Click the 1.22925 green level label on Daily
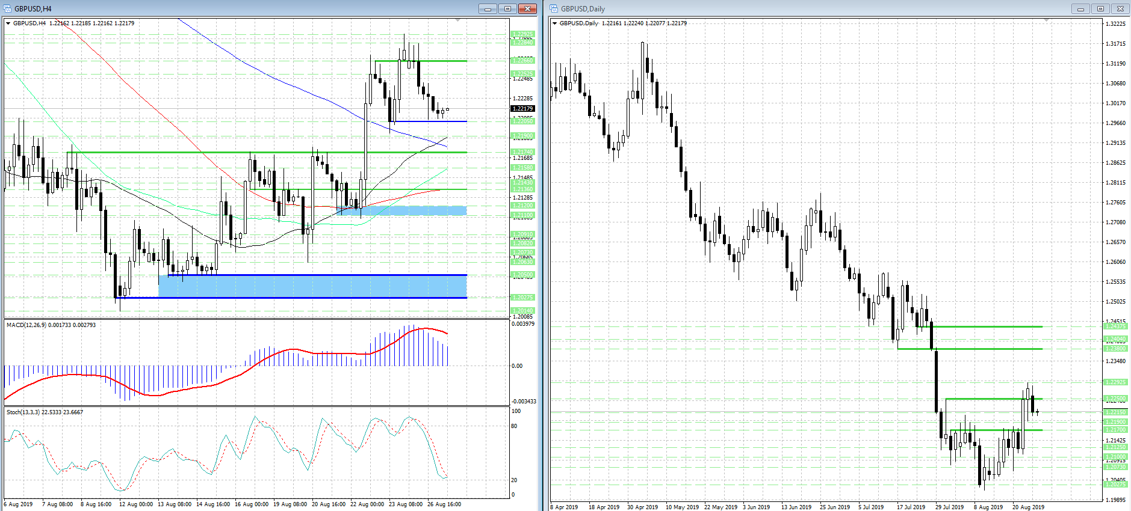 pos(1116,382)
